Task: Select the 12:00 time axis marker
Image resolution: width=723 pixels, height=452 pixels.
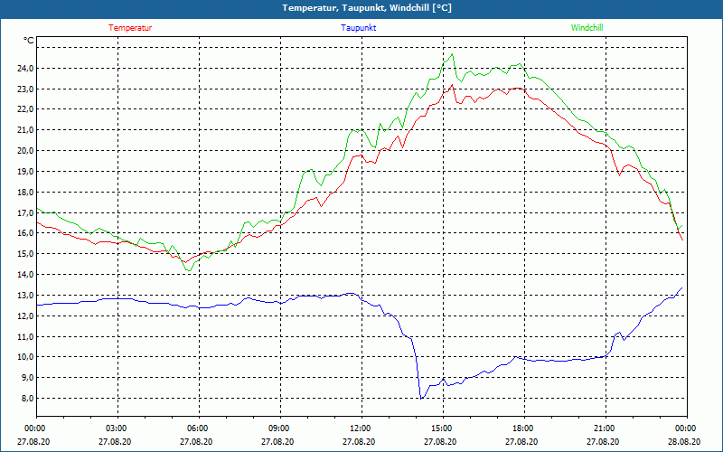Action: point(362,428)
